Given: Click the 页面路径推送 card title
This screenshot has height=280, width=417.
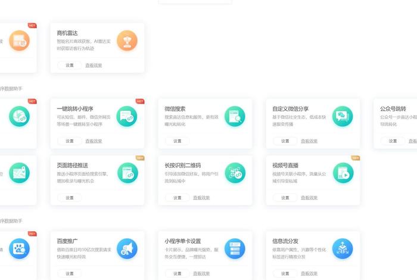Looking at the screenshot, I should (72, 166).
